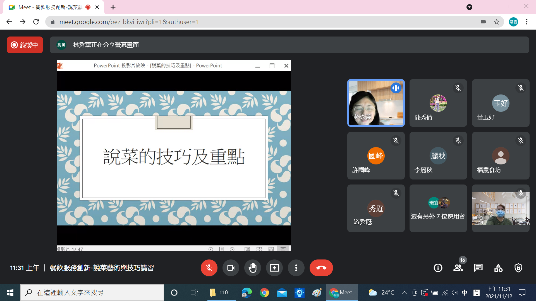Click the red 錄製中 recording indicator

(25, 45)
